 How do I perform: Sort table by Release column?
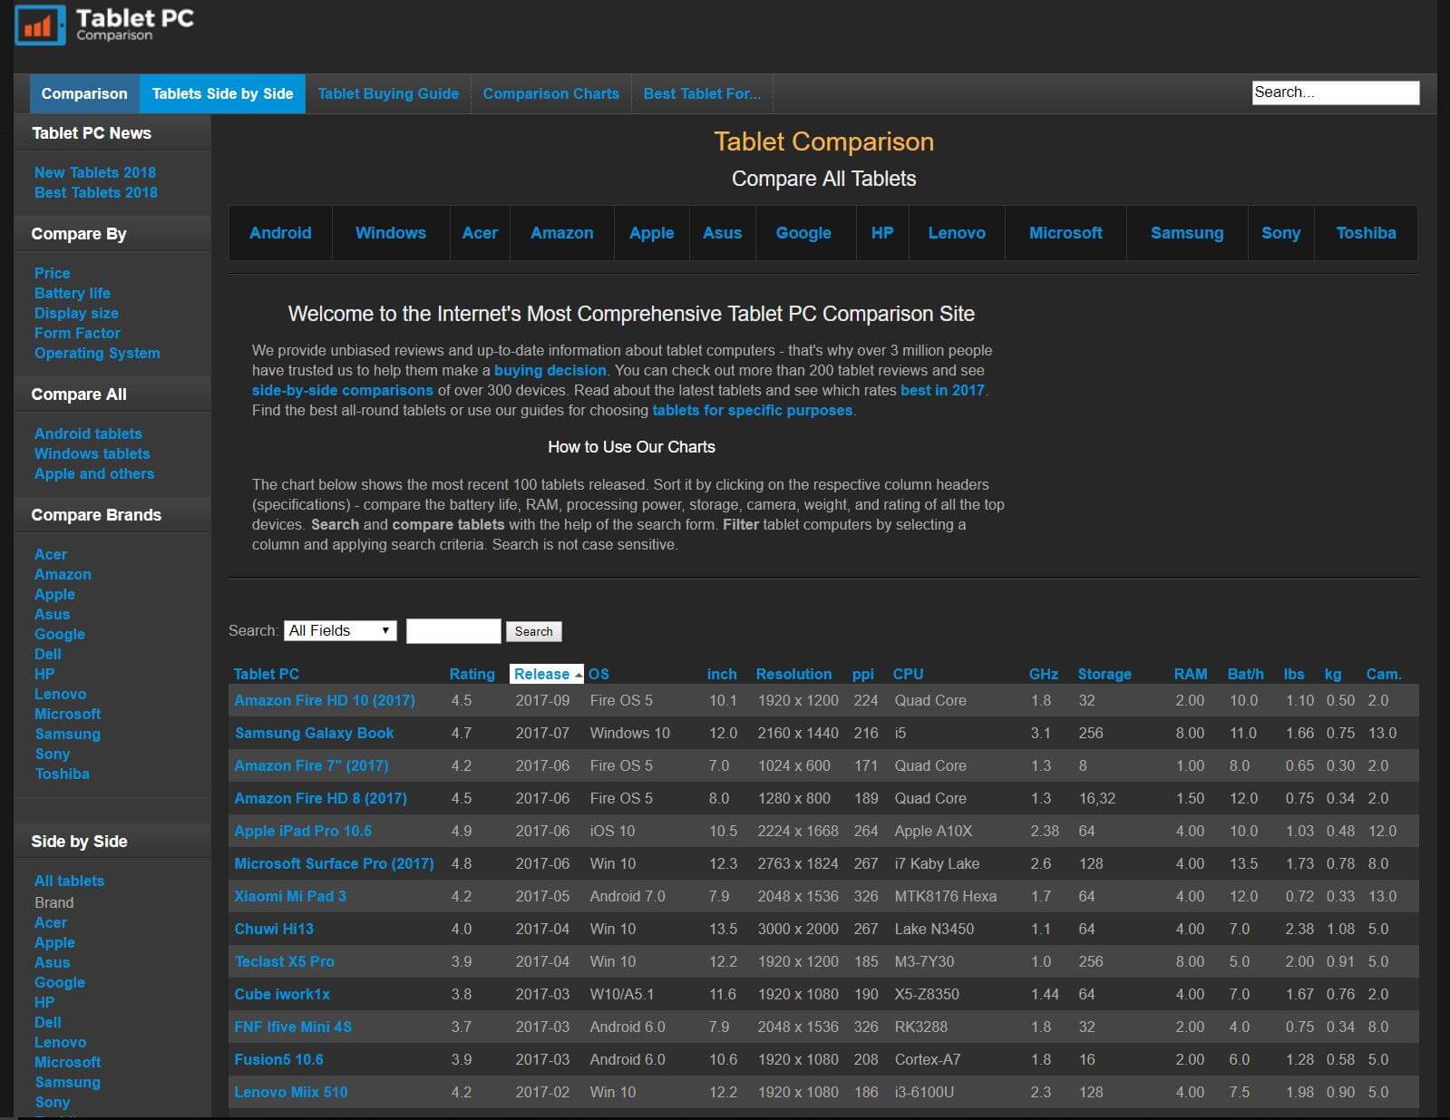546,674
